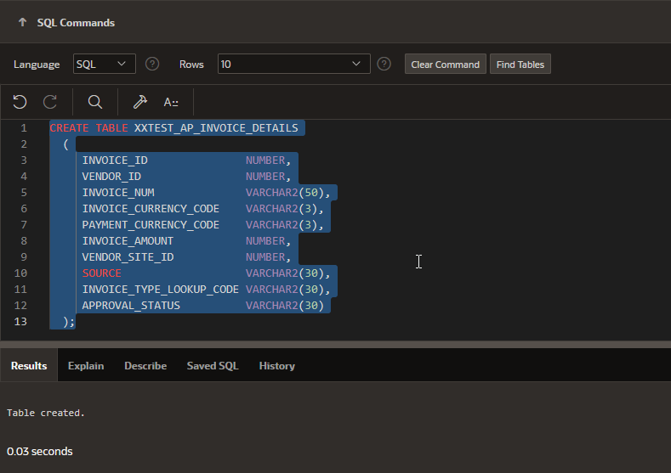Click the TABLE keyword on line 1
Viewport: 671px width, 473px height.
[x=111, y=127]
